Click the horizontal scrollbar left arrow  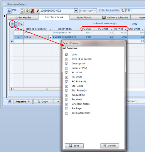pos(11,89)
